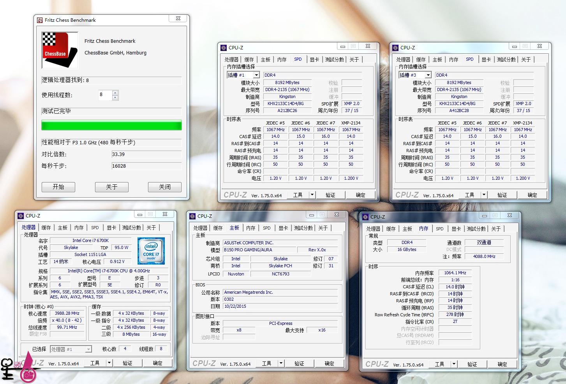The width and height of the screenshot is (566, 384).
Task: Switch to 显卡 tab in processor window
Action: 111,228
